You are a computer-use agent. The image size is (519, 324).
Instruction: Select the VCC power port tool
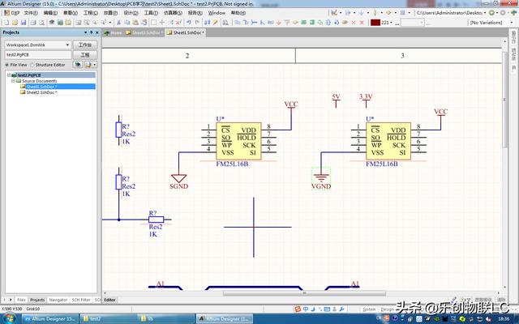[x=286, y=23]
